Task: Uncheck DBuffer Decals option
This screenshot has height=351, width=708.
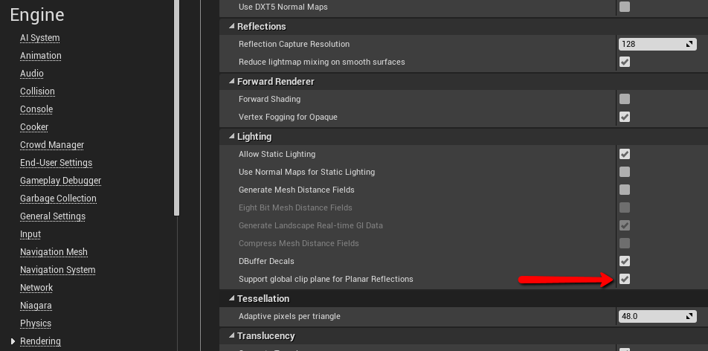Action: (x=625, y=261)
